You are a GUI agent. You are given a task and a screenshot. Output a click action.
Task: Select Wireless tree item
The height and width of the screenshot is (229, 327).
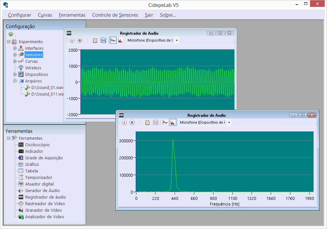click(33, 68)
